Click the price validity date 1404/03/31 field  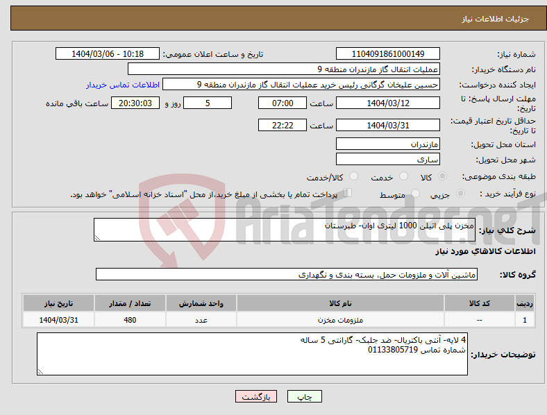[x=387, y=125]
